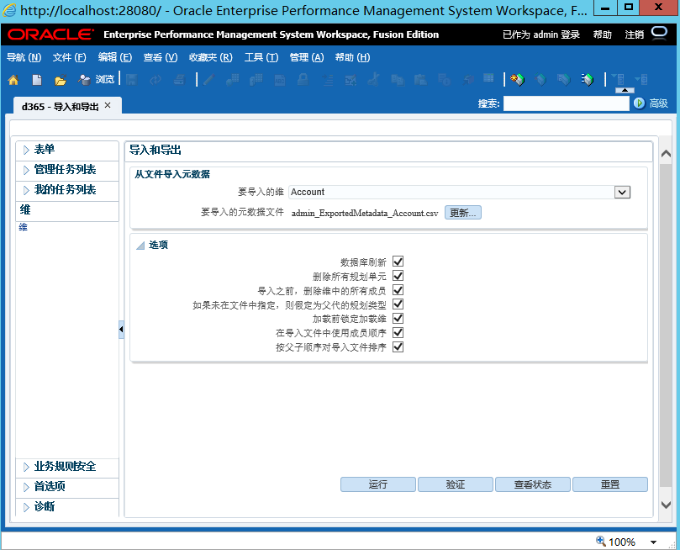Uncheck 导入之前，删除维中的所有成员

[x=398, y=290]
